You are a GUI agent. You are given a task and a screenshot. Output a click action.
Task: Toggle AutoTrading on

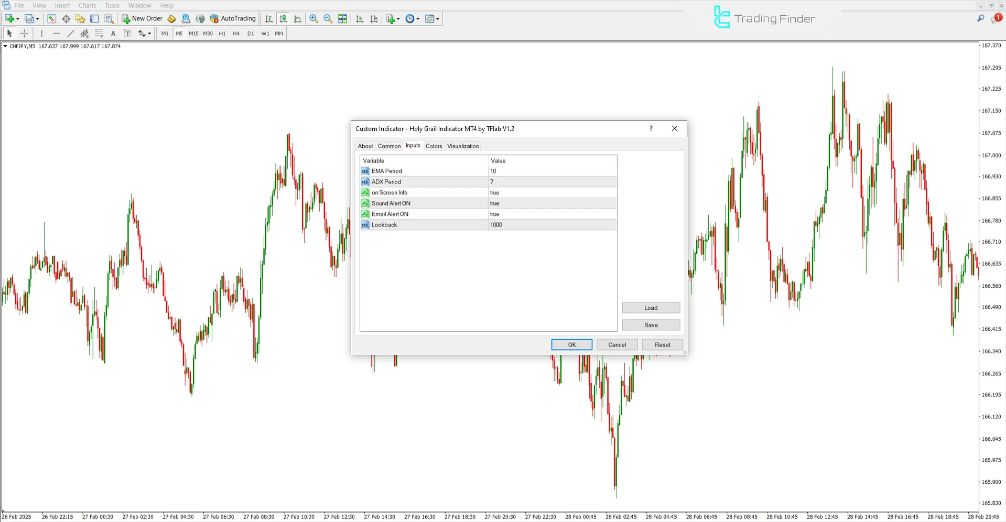(x=233, y=18)
